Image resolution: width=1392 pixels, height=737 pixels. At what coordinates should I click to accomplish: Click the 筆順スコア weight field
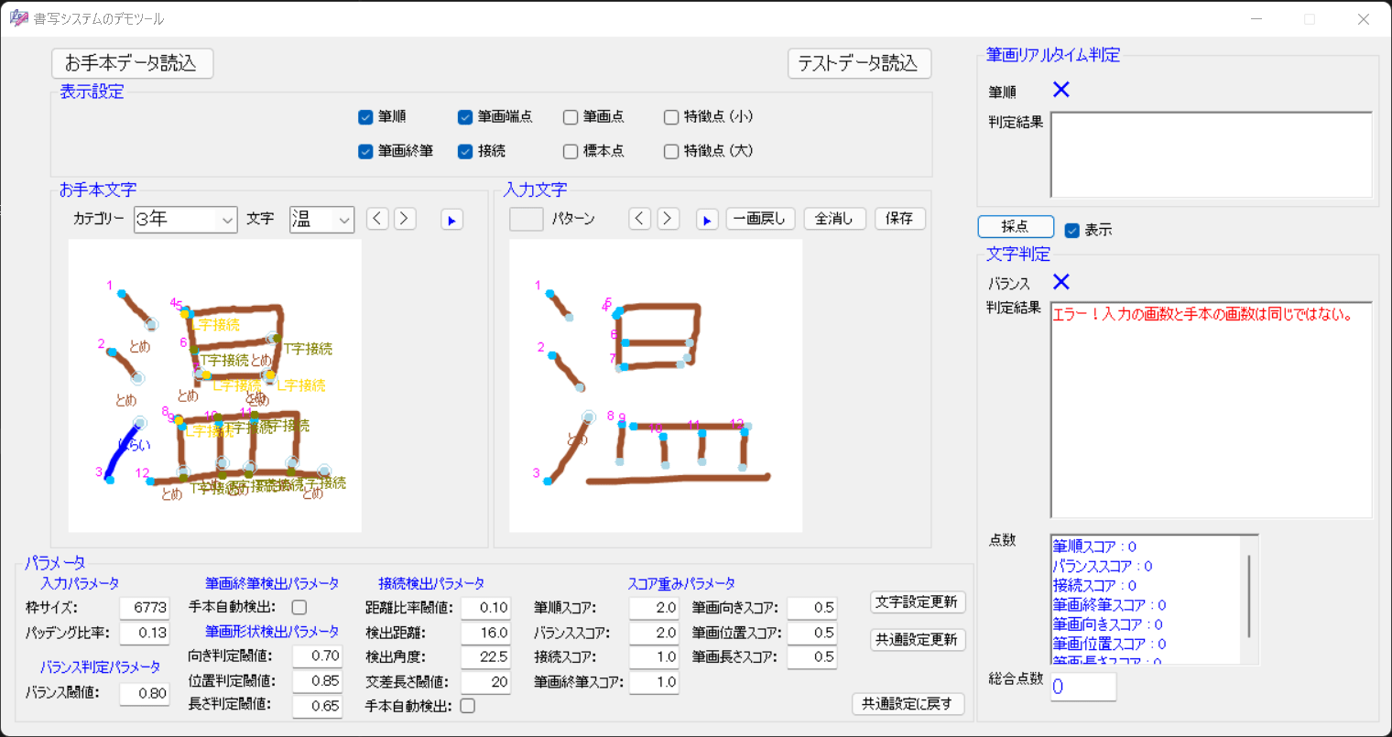click(x=655, y=608)
